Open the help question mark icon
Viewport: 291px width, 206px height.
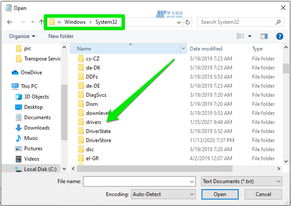(280, 36)
